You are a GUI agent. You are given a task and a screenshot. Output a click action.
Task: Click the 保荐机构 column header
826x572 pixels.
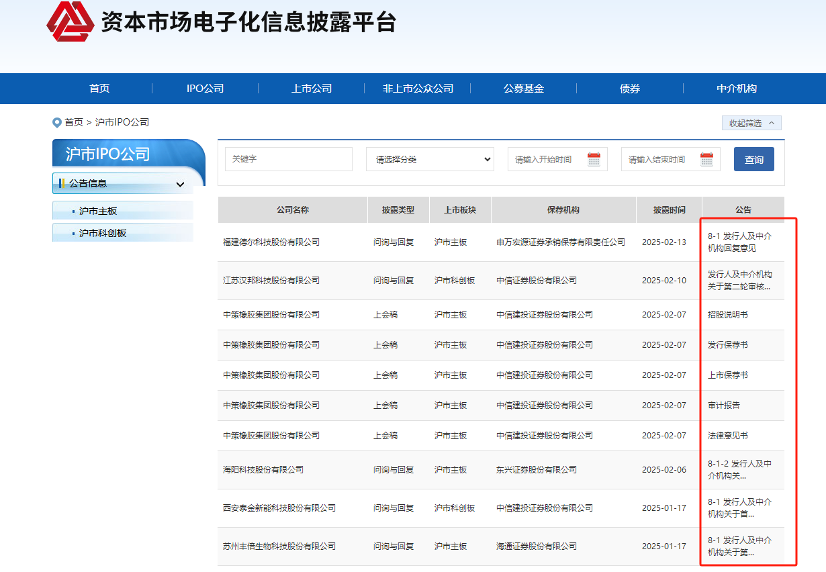pyautogui.click(x=563, y=210)
